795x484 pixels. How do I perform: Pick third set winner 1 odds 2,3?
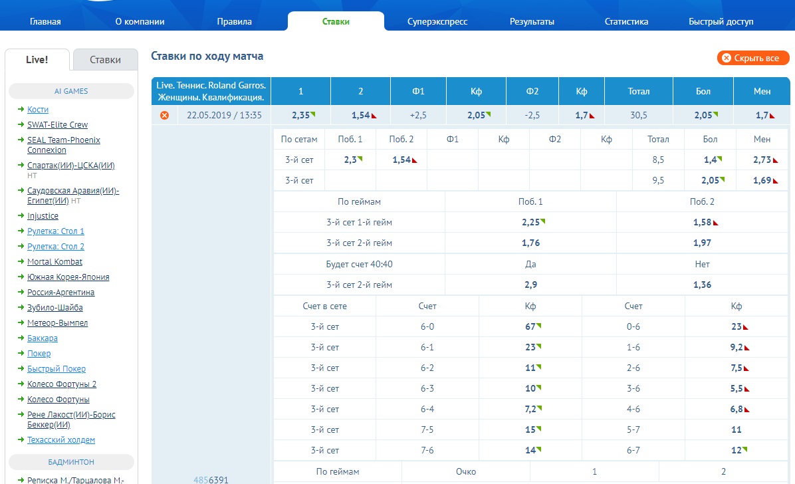pos(350,160)
